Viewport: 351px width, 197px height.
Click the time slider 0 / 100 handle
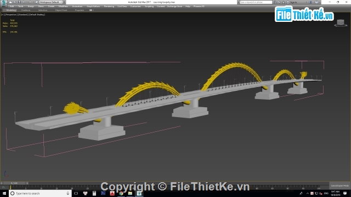[x=14, y=183]
